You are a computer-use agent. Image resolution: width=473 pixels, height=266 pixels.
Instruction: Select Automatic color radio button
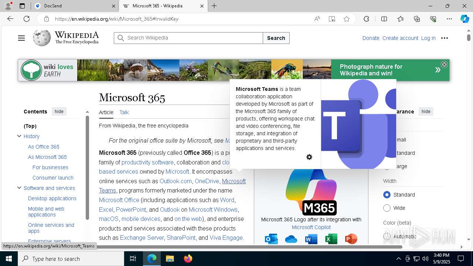[x=387, y=236]
